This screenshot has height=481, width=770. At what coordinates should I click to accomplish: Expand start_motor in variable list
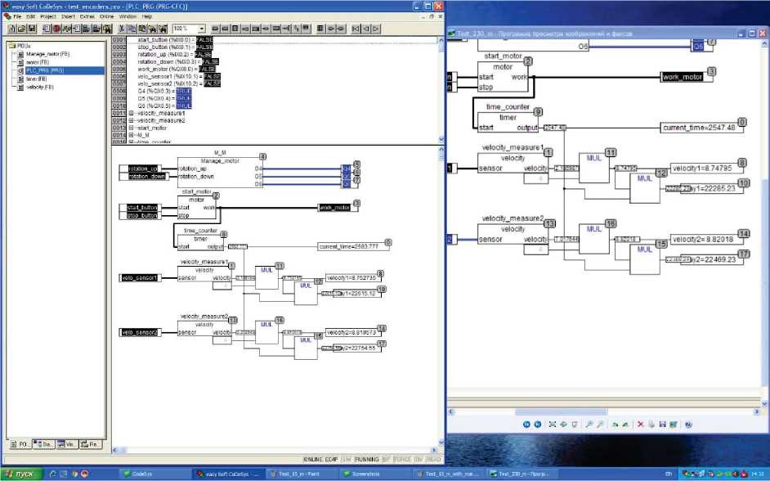(131, 128)
